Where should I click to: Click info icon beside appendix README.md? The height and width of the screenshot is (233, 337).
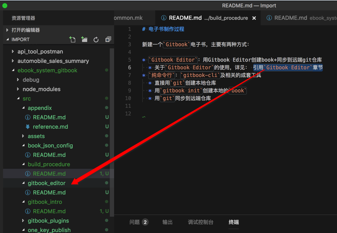pyautogui.click(x=28, y=117)
